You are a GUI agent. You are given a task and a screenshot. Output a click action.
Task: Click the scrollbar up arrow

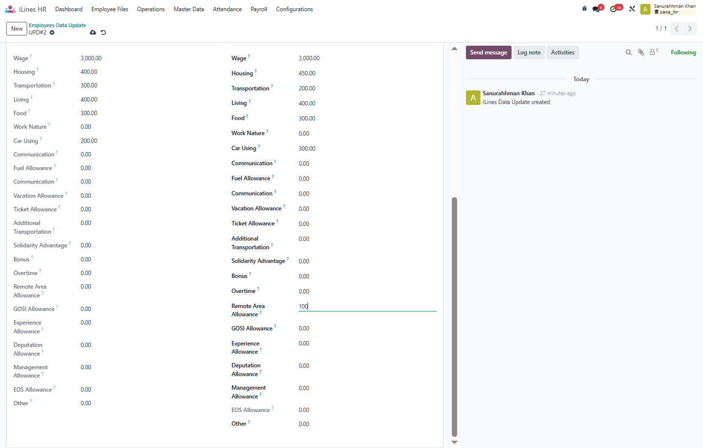coord(454,49)
